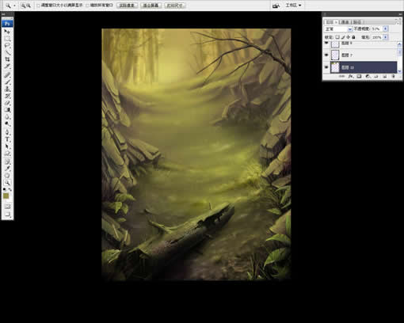This screenshot has width=404, height=323.
Task: Select the Type tool
Action: (7, 139)
